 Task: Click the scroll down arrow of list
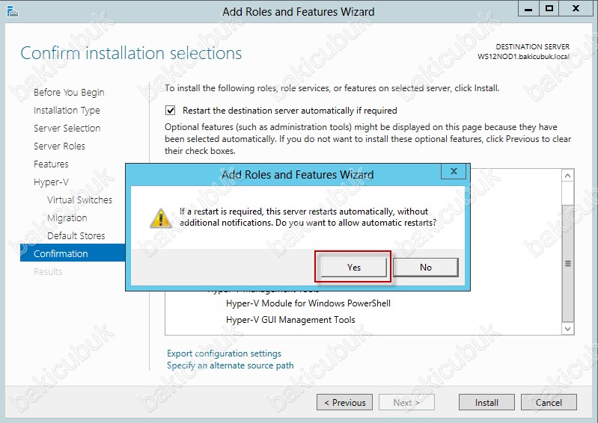pos(567,329)
